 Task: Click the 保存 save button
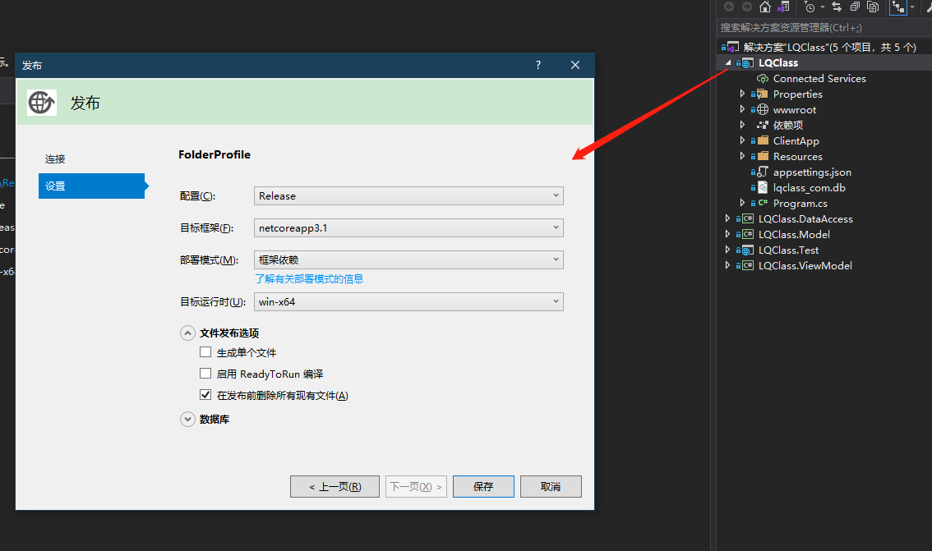tap(483, 486)
